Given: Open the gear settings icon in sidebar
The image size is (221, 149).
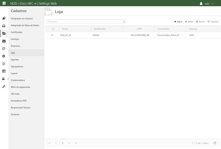Looking at the screenshot, I should pos(4,56).
